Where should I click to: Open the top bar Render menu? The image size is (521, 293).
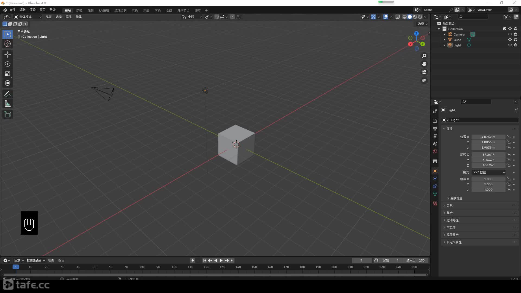point(33,10)
